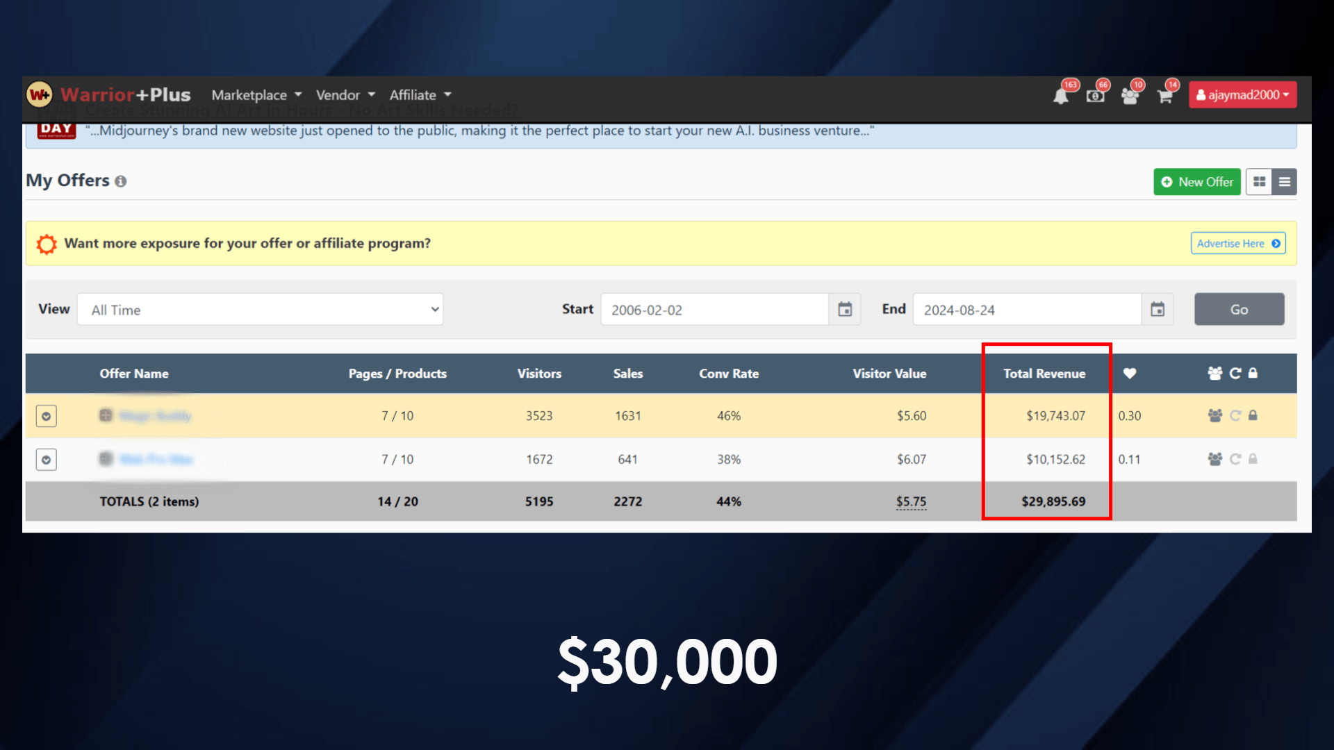Open the End date calendar picker
Image resolution: width=1334 pixels, height=750 pixels.
coord(1158,309)
